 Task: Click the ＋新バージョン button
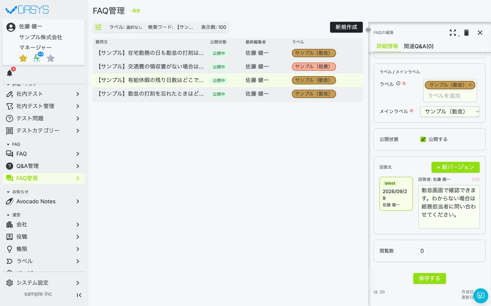[456, 167]
